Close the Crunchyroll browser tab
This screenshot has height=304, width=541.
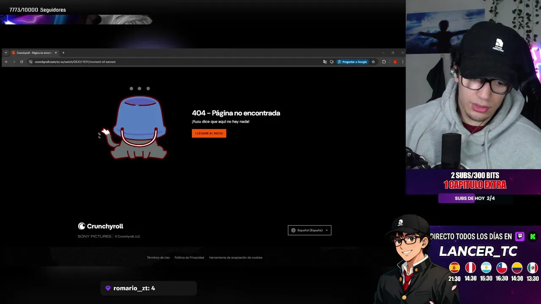click(56, 53)
